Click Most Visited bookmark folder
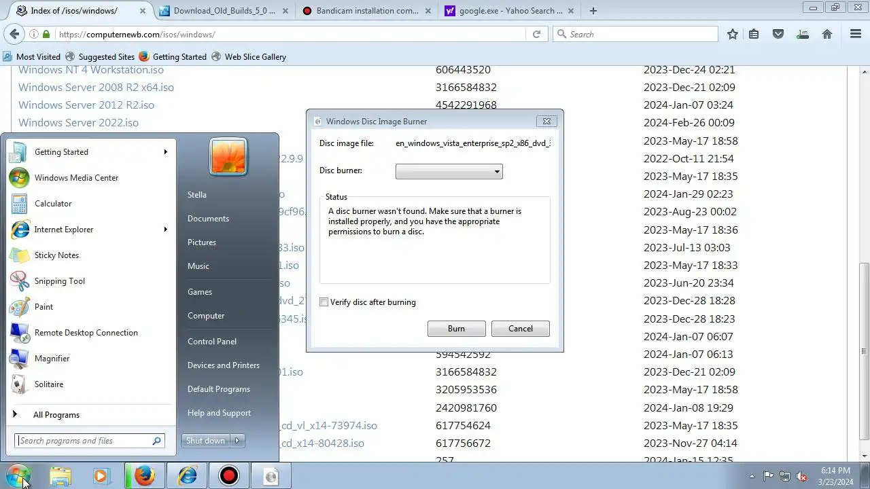The height and width of the screenshot is (489, 870). tap(32, 57)
